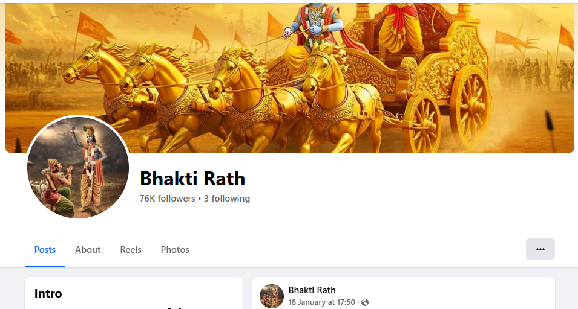Viewport: 578px width, 309px height.
Task: Open the 3 following link
Action: pos(227,199)
